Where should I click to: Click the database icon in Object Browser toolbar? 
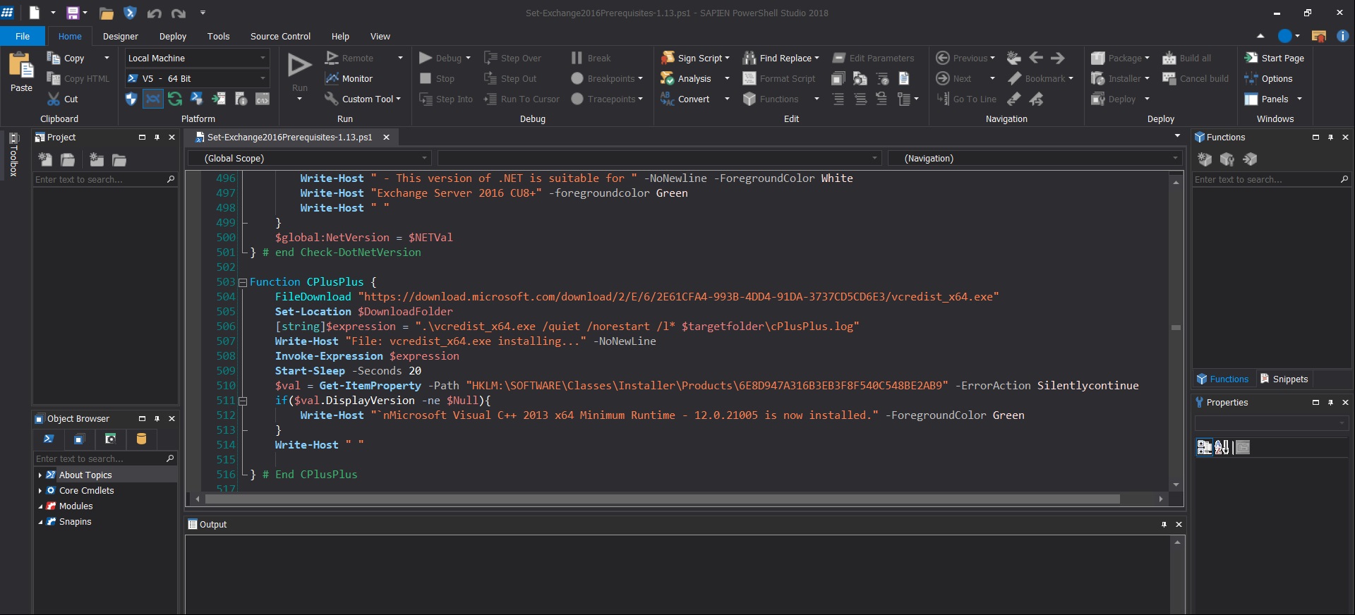coord(141,439)
